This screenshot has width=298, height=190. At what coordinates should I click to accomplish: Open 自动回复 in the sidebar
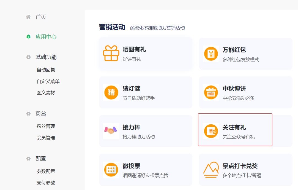point(46,70)
